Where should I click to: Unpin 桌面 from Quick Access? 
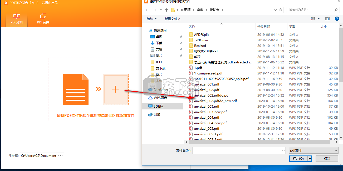click(180, 37)
